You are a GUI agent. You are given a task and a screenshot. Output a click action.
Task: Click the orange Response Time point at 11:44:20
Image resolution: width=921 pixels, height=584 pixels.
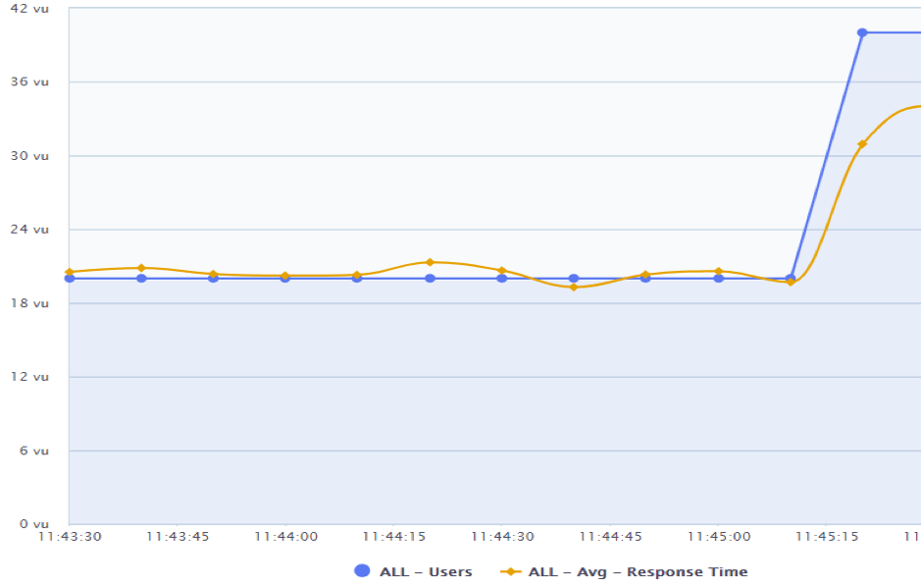click(430, 262)
